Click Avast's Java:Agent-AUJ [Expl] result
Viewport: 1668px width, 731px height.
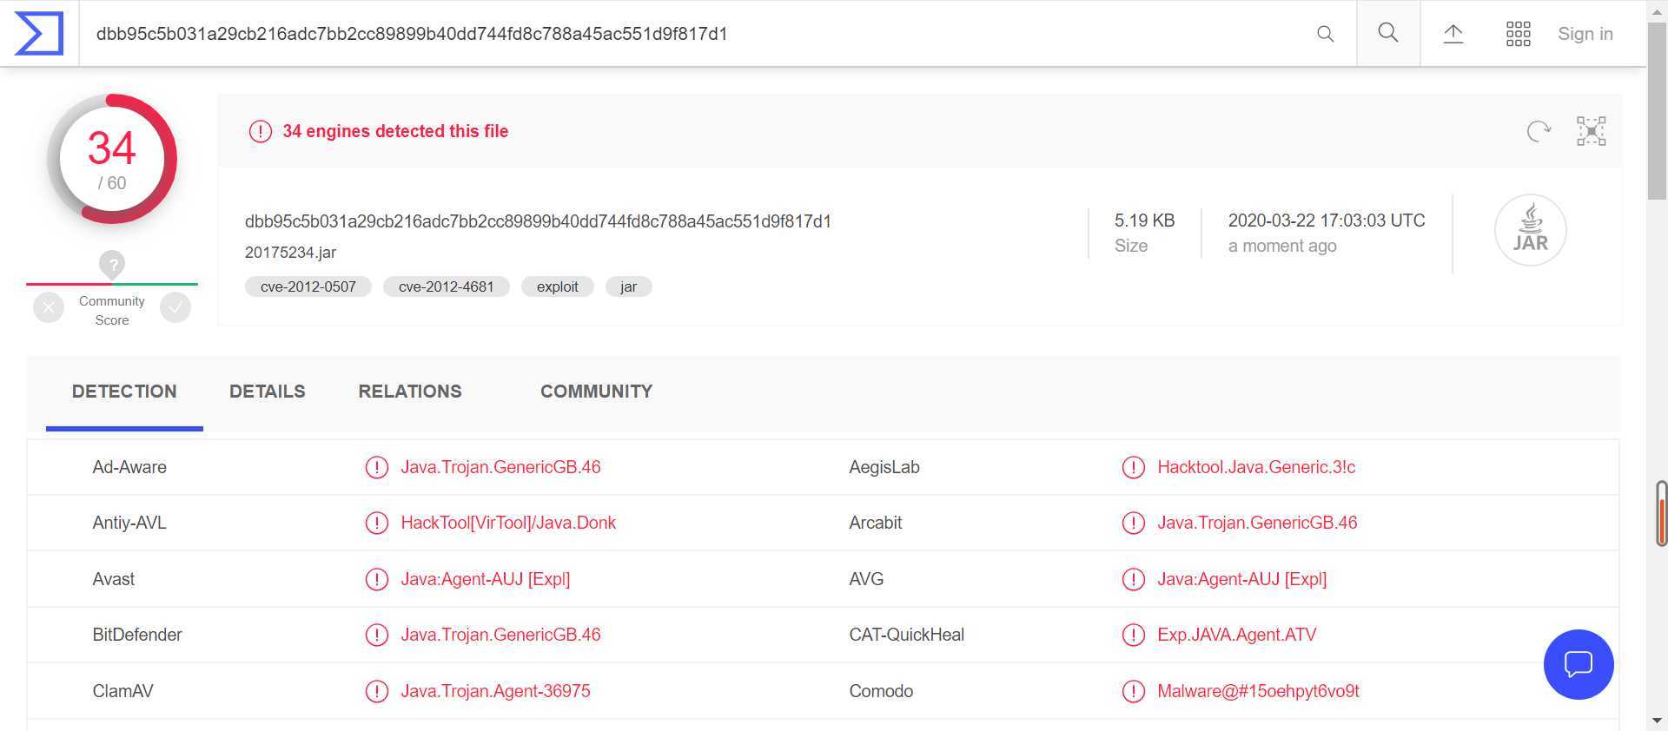(x=486, y=579)
